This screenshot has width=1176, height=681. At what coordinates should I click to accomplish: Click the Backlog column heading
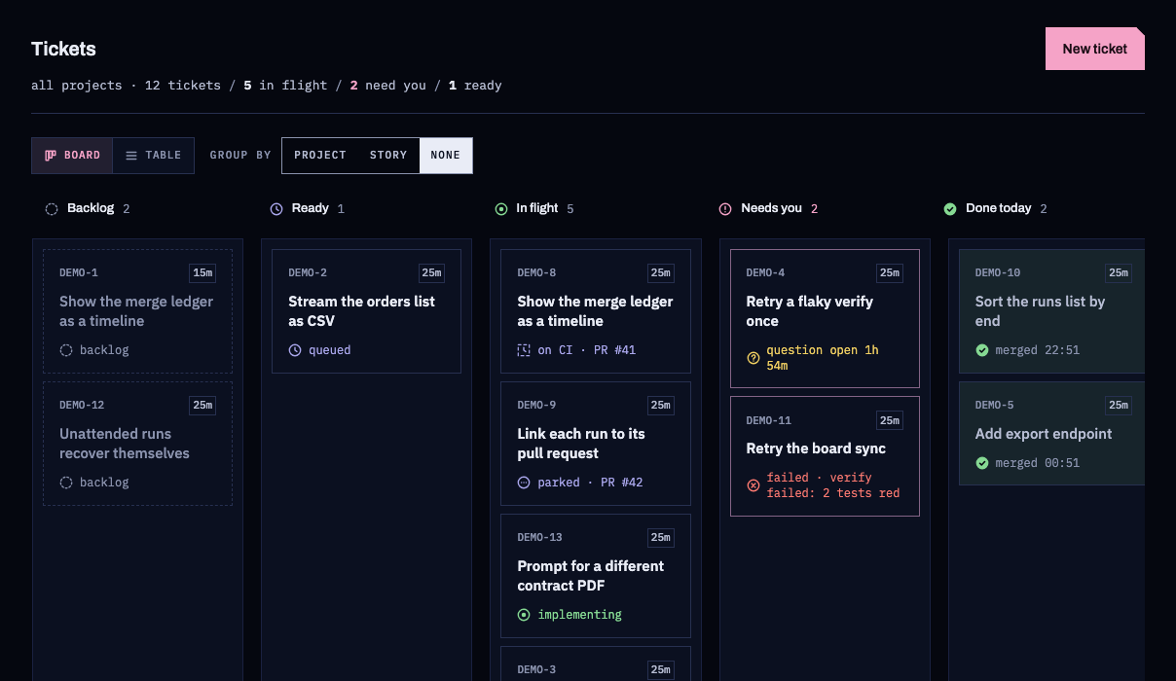[91, 208]
